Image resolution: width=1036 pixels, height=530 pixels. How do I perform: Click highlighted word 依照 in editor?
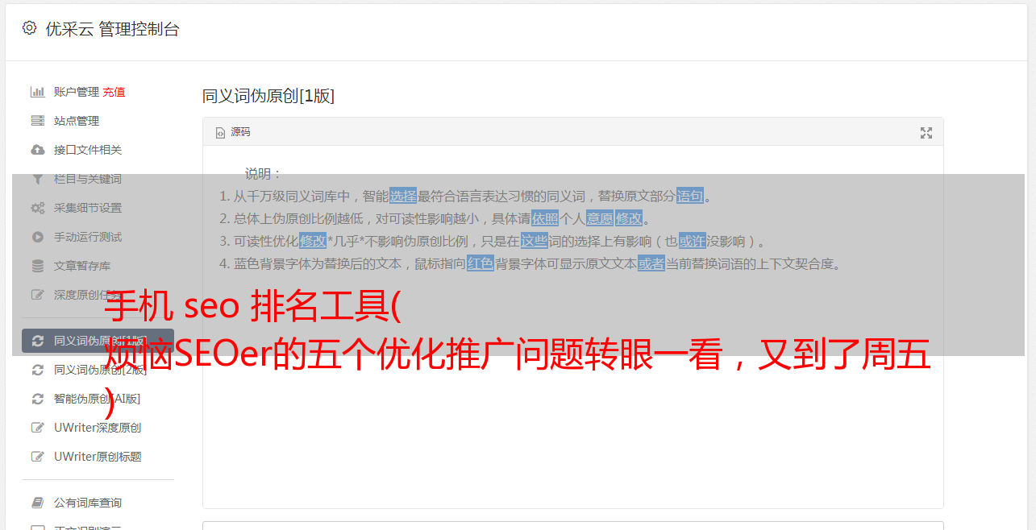coord(545,218)
